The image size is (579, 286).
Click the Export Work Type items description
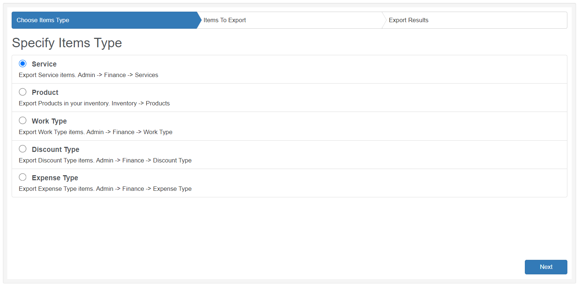coord(96,132)
